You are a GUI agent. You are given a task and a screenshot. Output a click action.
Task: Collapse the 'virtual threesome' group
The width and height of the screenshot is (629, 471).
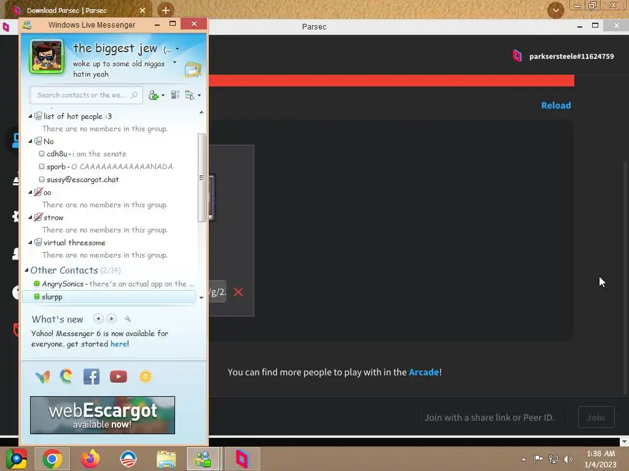click(x=30, y=243)
